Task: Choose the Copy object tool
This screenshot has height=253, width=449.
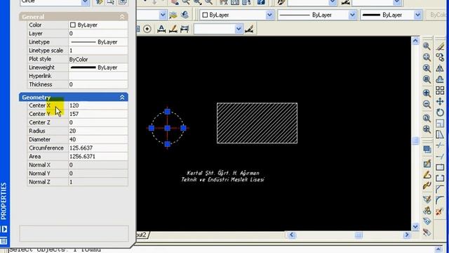Action: (x=440, y=57)
